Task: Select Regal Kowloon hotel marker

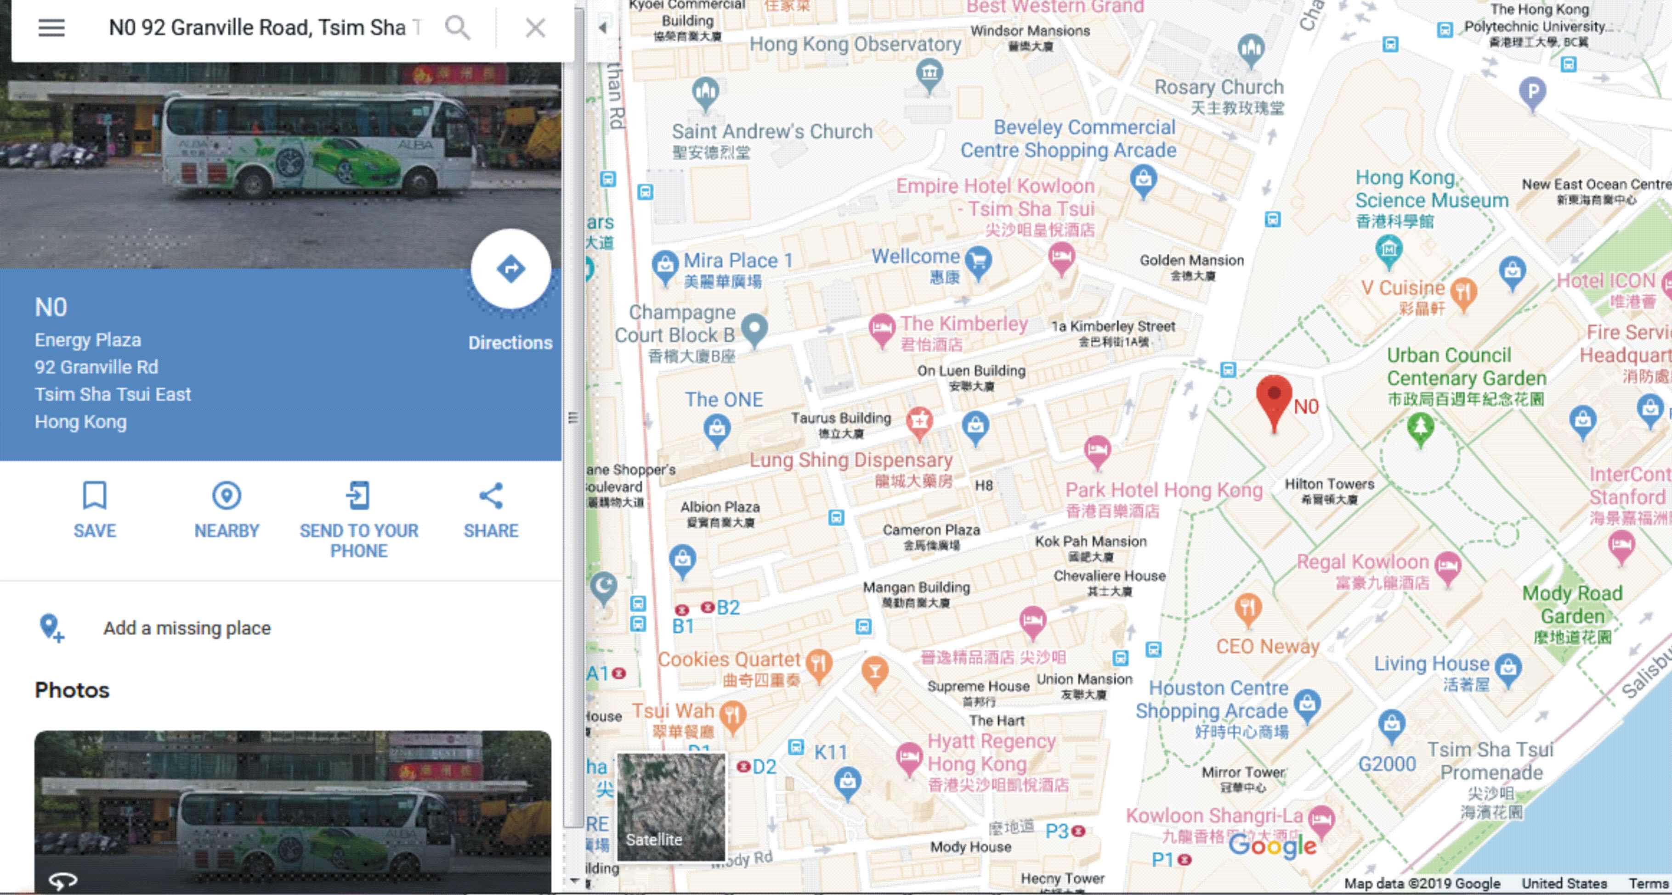Action: [1448, 569]
